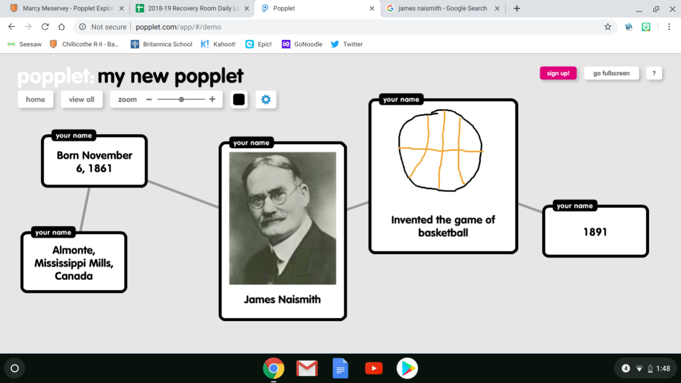Reload the page with refresh icon
681x383 pixels.
click(x=45, y=27)
